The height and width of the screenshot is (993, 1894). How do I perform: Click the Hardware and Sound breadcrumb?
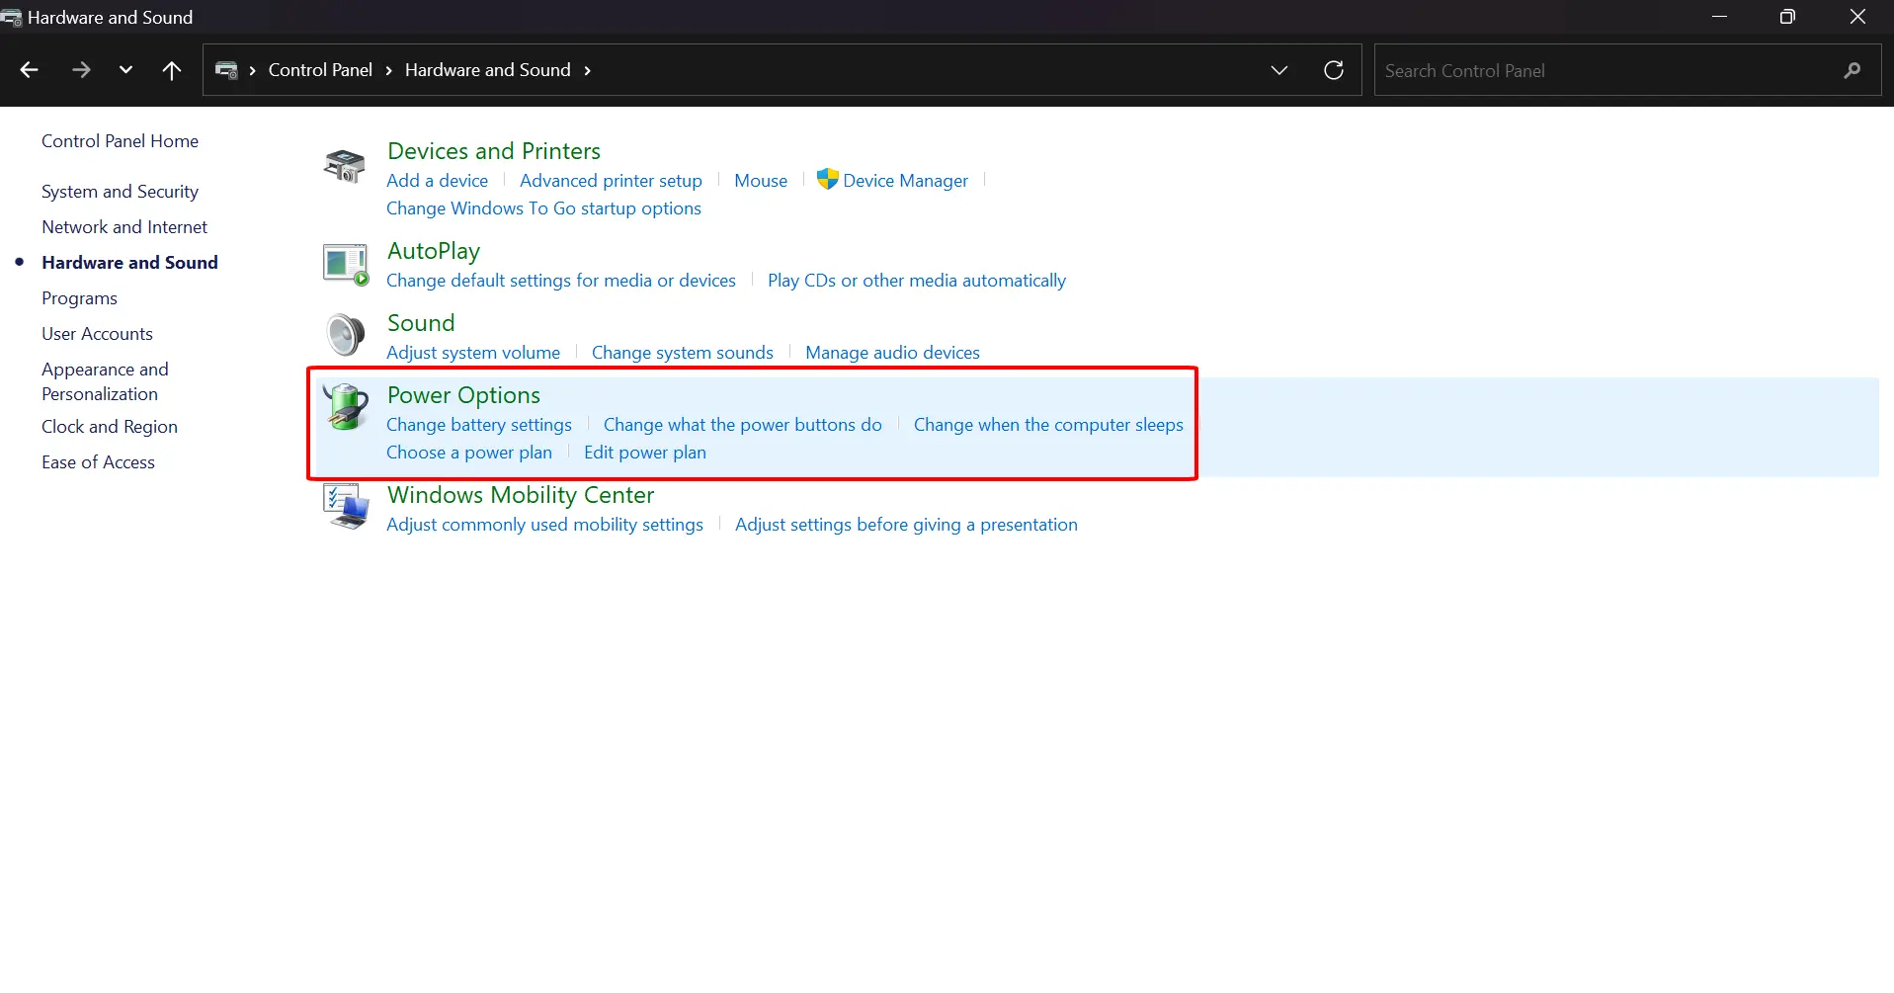(x=488, y=70)
